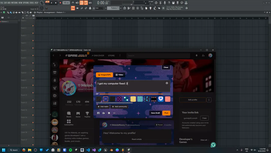The width and height of the screenshot is (271, 153).
Task: Open Game Jolt user avatar menu
Action: (210, 56)
